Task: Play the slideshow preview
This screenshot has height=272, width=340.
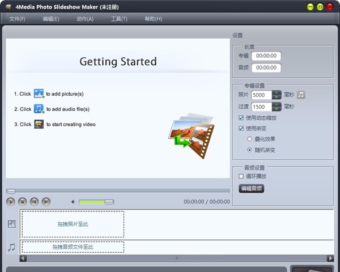Action: point(10,202)
